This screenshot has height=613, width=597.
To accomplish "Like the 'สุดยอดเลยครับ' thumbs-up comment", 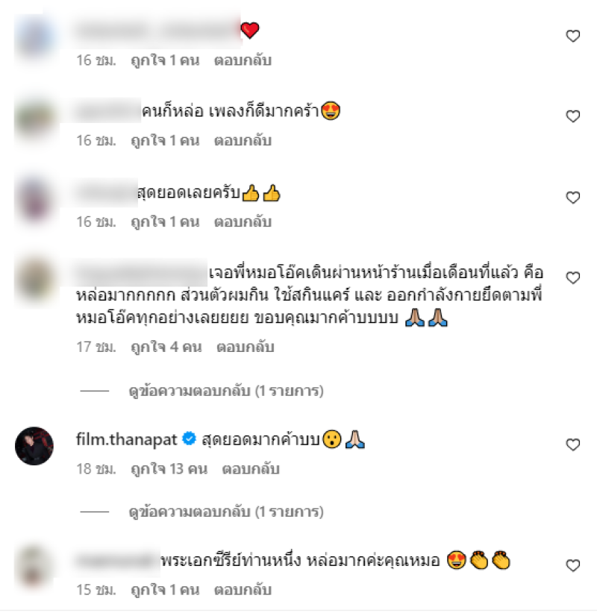I will tap(572, 198).
